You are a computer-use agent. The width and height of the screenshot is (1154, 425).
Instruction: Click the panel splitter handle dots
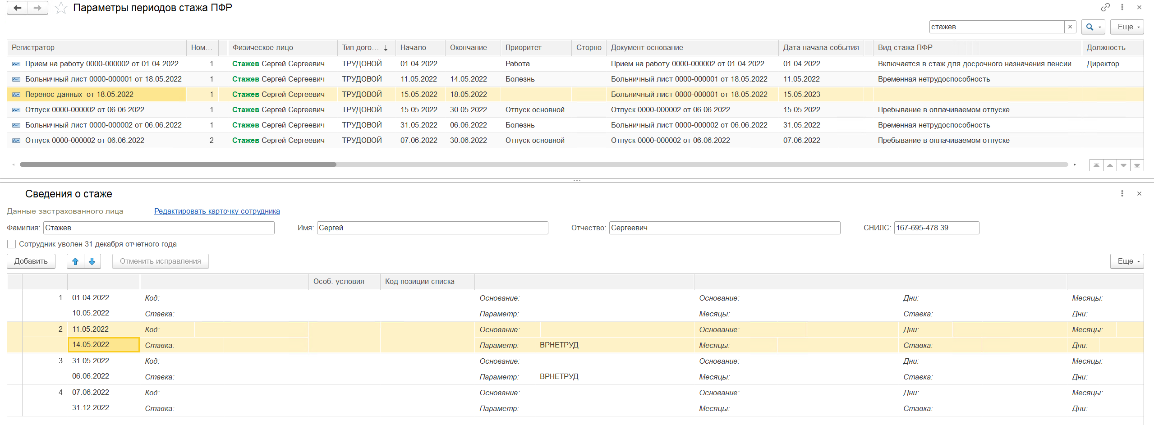pyautogui.click(x=577, y=180)
